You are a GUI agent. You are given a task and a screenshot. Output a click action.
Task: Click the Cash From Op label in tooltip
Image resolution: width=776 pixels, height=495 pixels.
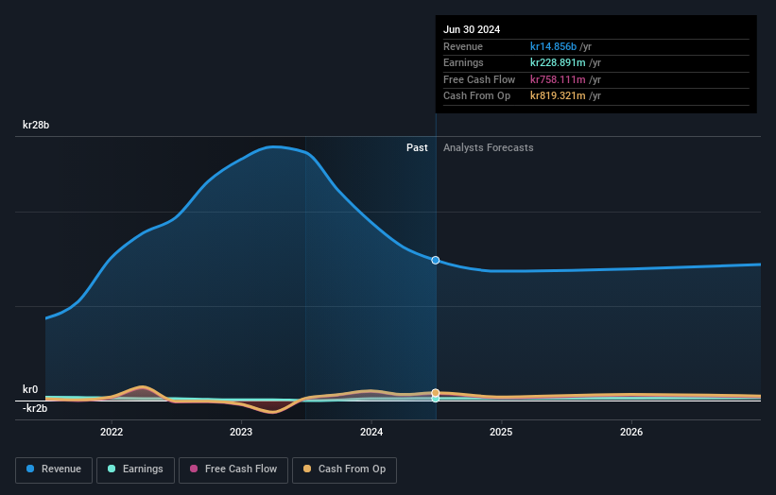pos(476,96)
